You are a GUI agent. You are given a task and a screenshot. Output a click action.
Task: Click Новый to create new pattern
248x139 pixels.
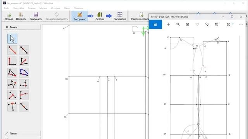click(9, 16)
